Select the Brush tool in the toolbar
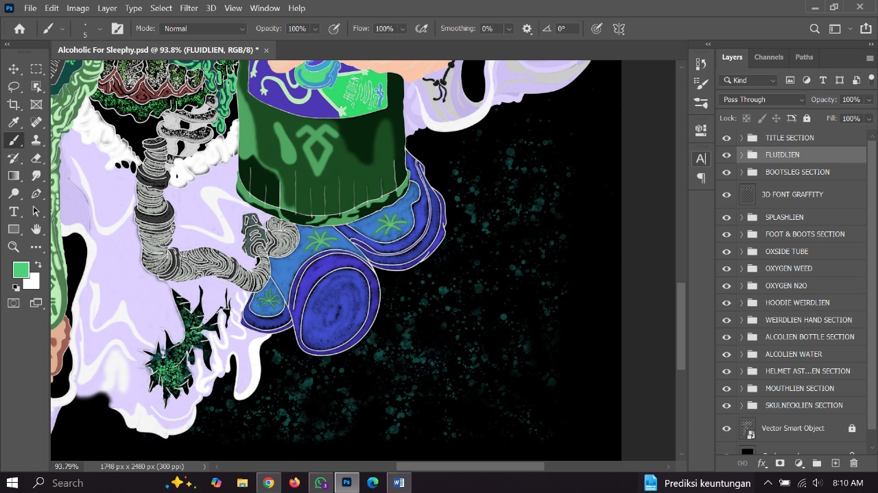This screenshot has height=493, width=878. click(14, 140)
